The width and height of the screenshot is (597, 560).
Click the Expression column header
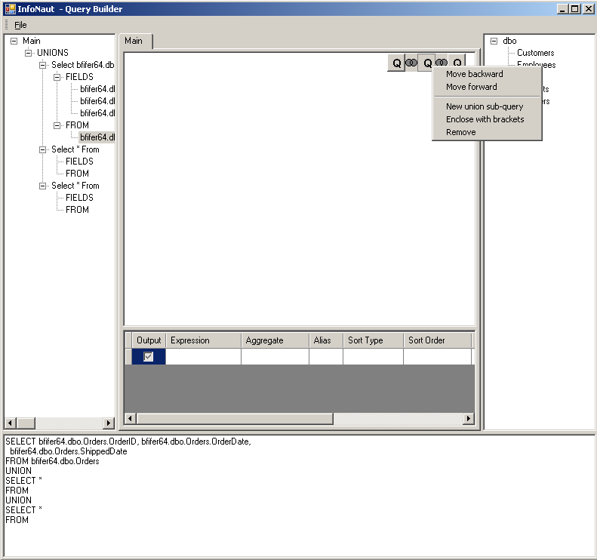203,340
